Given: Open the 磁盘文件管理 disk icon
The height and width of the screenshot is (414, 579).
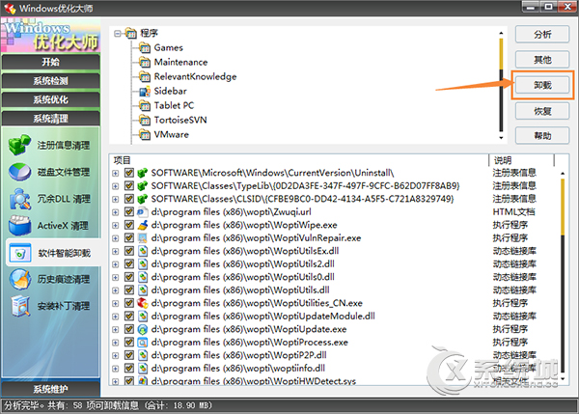Looking at the screenshot, I should tap(19, 172).
